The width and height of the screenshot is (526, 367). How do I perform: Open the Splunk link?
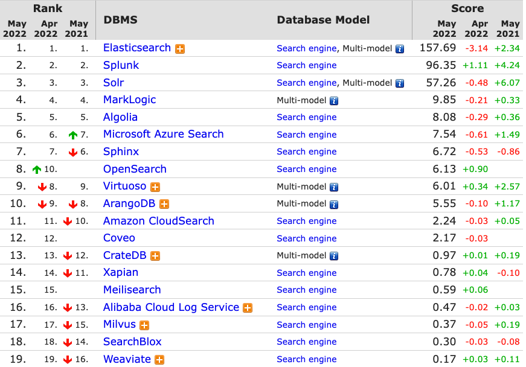click(121, 65)
